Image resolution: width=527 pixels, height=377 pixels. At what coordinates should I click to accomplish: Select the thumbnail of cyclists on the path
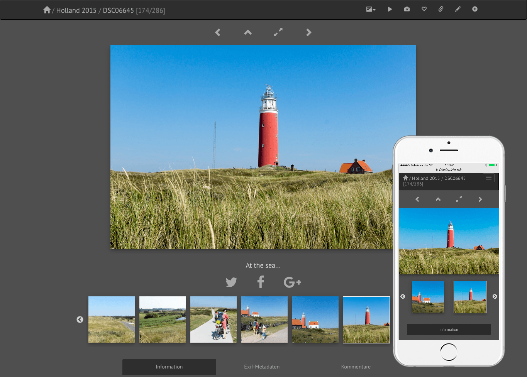(214, 320)
